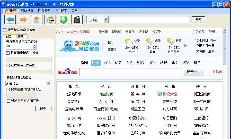Open the 关于 menu
The image size is (231, 139).
(x=74, y=11)
